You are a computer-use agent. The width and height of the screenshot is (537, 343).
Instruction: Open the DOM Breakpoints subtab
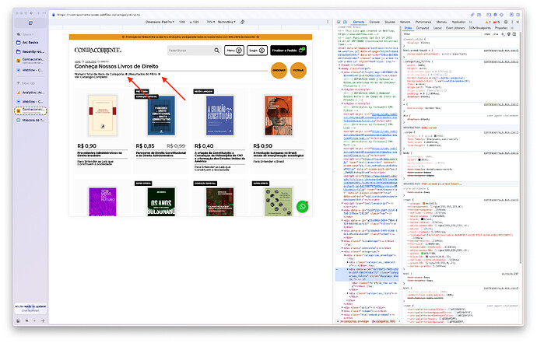[x=480, y=28]
